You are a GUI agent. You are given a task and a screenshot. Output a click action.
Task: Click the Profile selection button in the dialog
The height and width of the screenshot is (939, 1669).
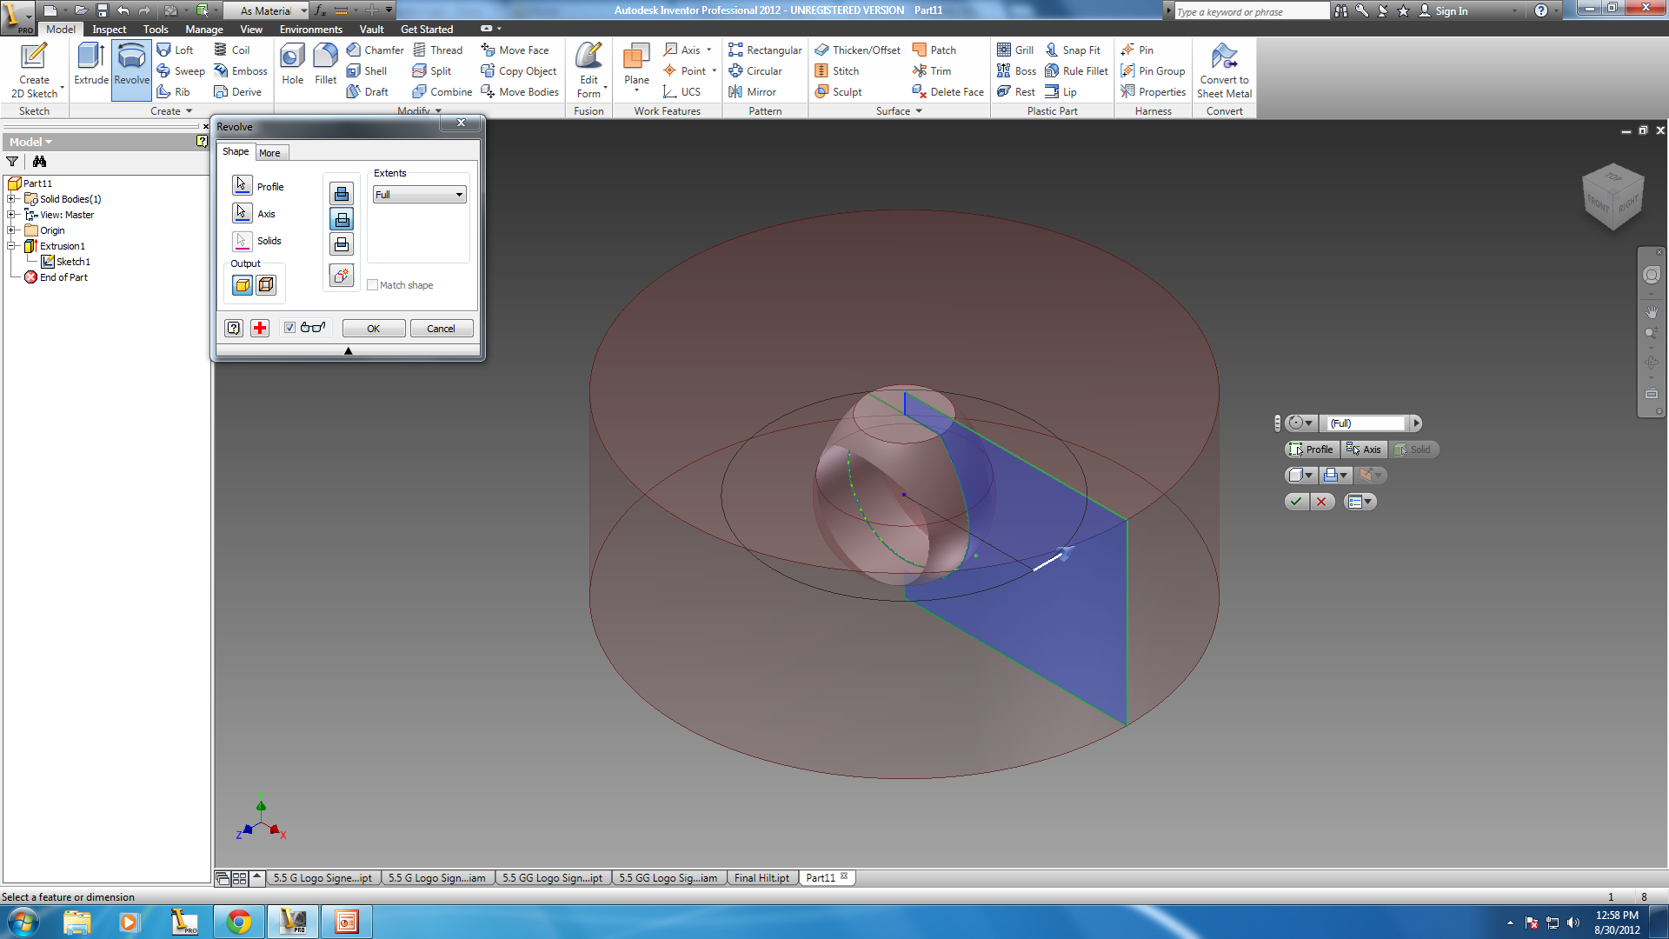(x=243, y=185)
